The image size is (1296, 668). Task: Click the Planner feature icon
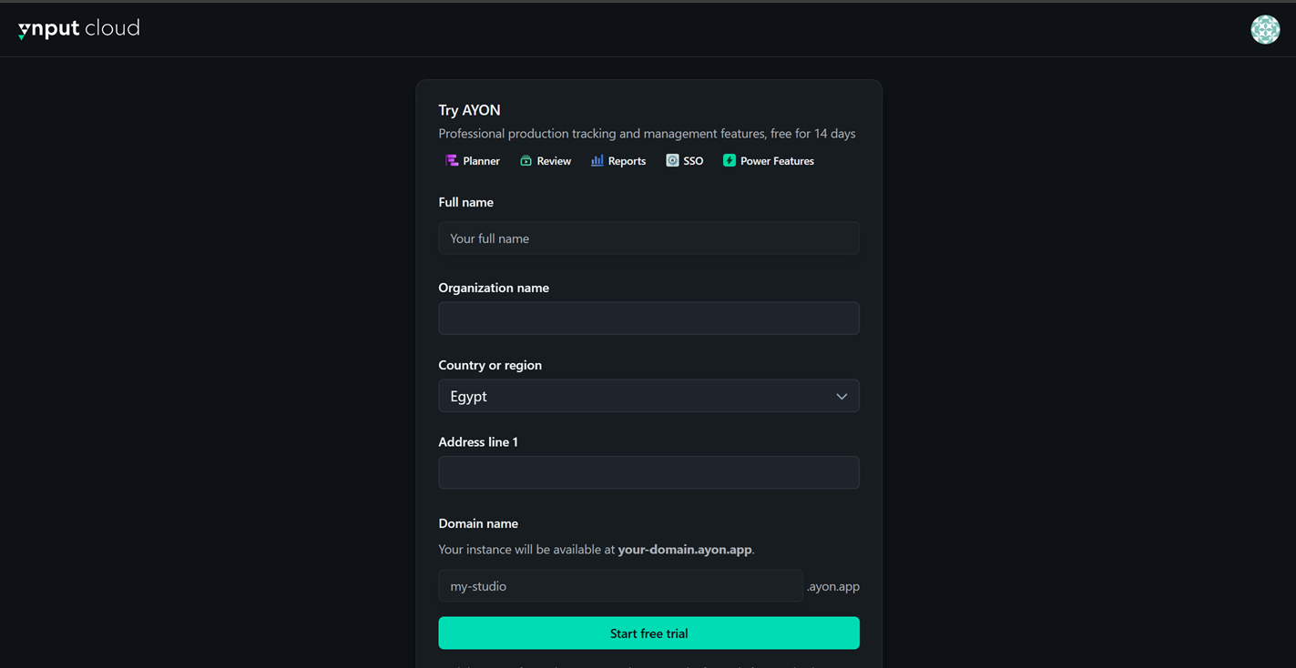tap(452, 161)
